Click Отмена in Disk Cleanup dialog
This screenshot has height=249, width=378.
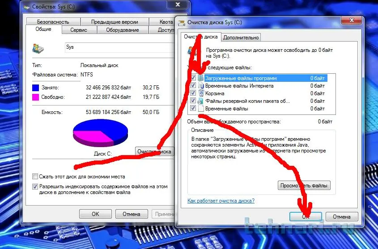342,216
